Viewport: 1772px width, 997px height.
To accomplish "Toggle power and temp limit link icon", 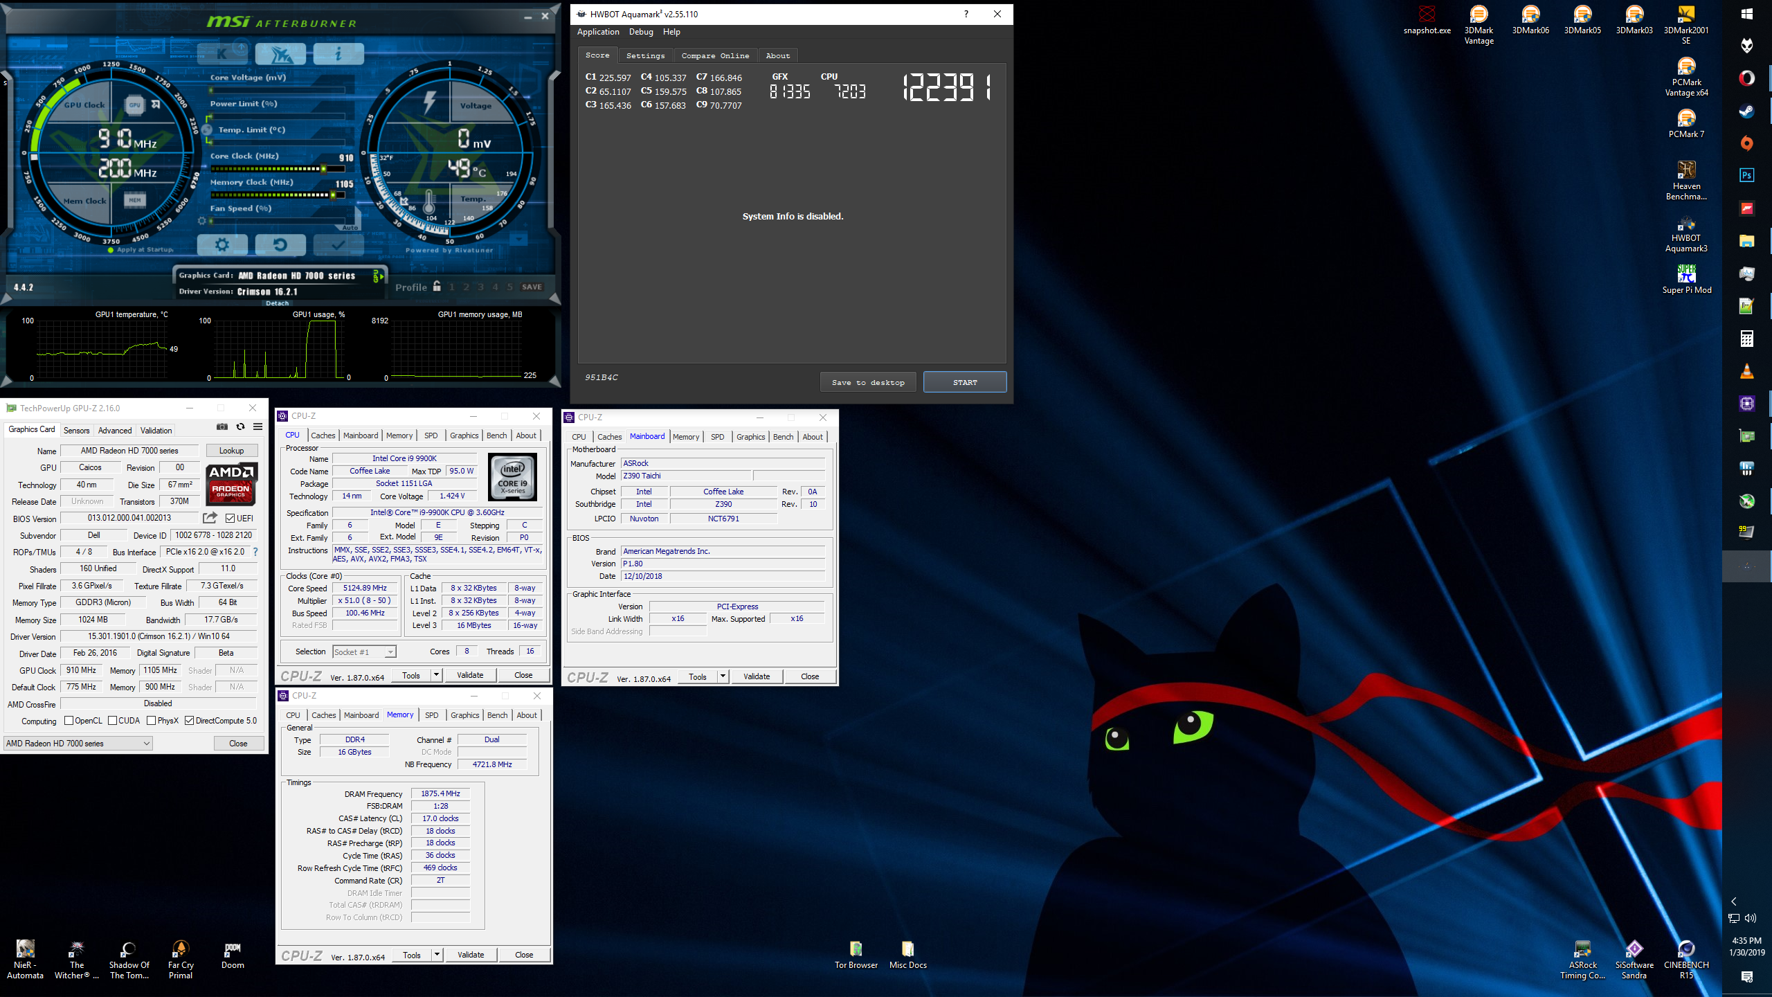I will [x=207, y=129].
